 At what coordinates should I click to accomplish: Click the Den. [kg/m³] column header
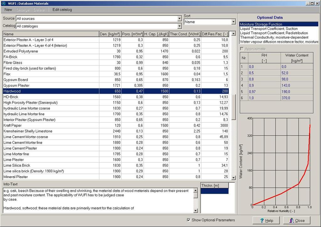[x=110, y=34]
